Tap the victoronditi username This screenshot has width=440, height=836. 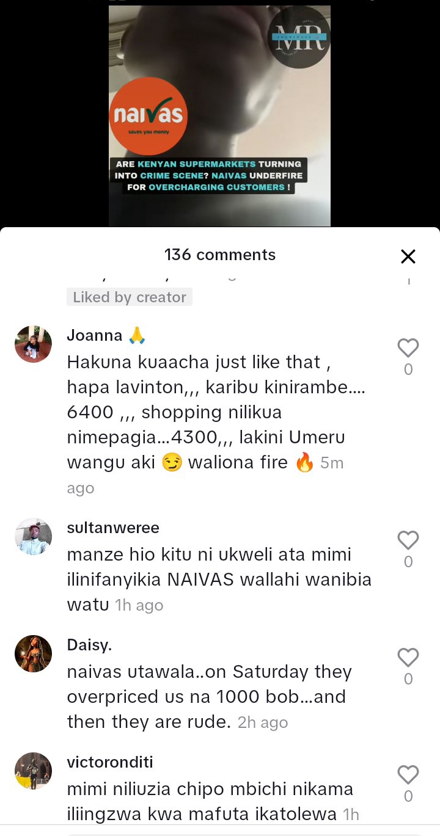110,762
